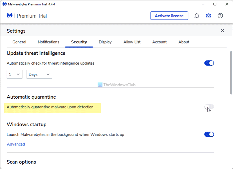Click the Activate license button
This screenshot has width=233, height=169.
(x=169, y=16)
